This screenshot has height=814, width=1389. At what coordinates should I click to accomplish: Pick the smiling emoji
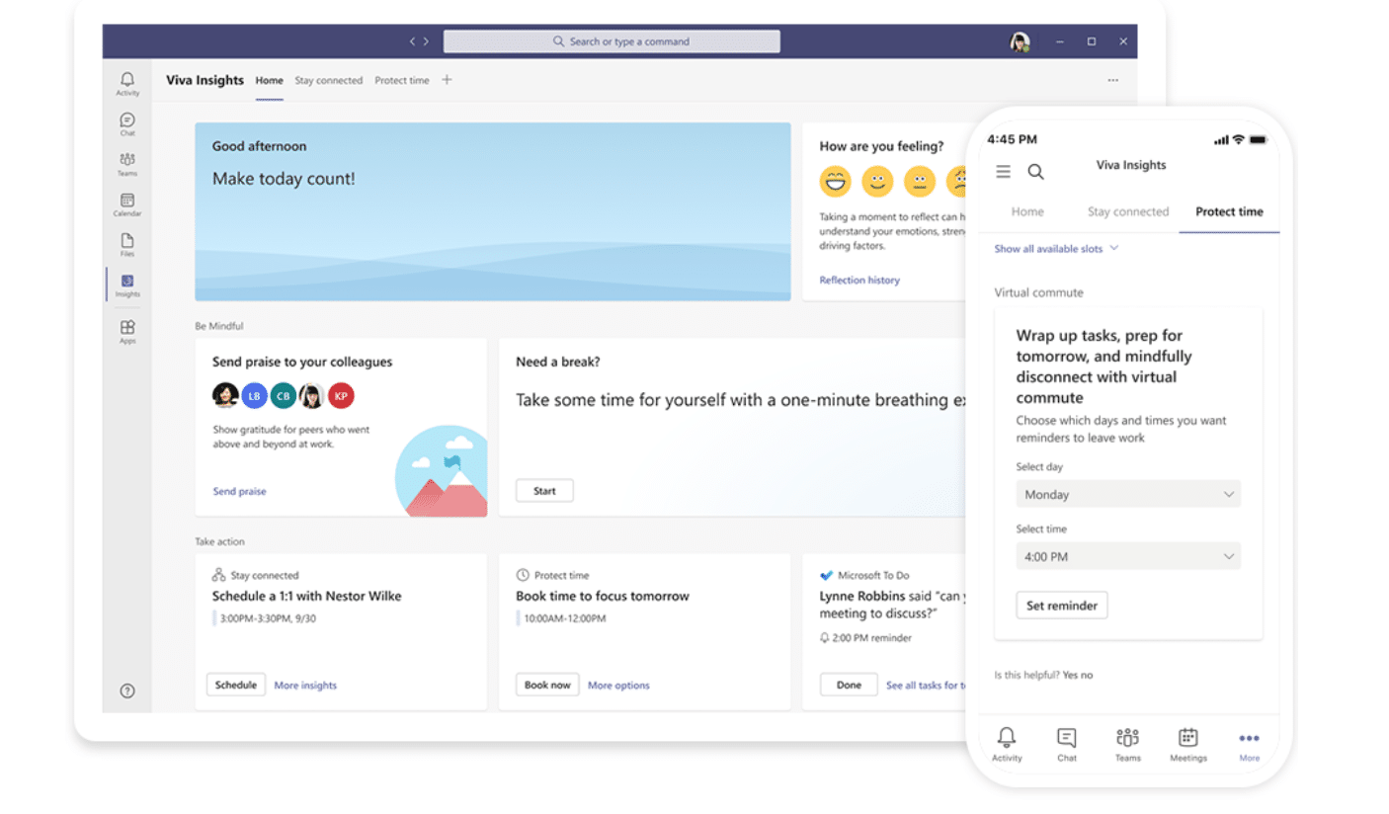point(877,181)
